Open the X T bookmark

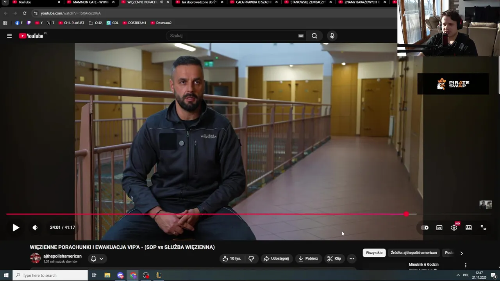coord(50,23)
